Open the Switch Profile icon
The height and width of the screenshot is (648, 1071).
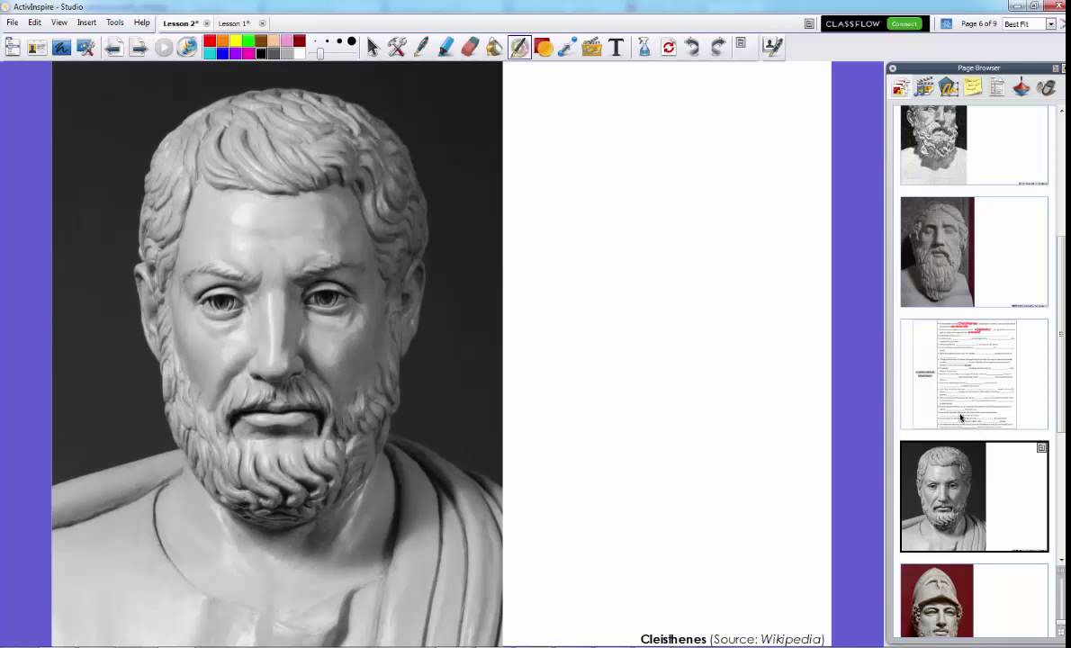(37, 47)
